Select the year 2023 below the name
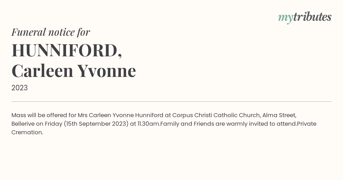Viewport: 343px width, 180px height. (x=19, y=88)
